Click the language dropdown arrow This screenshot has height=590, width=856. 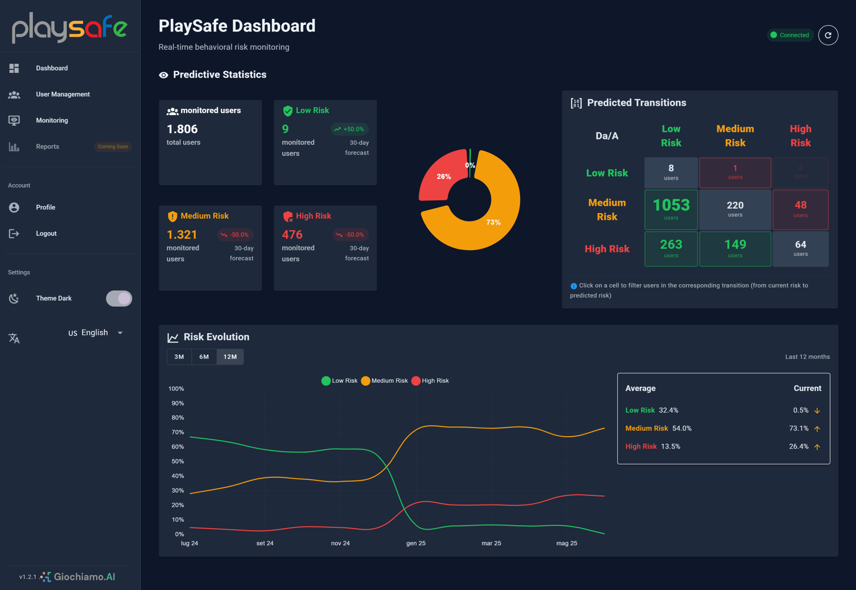pyautogui.click(x=120, y=333)
